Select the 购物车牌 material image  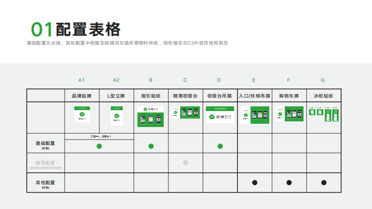(x=288, y=114)
